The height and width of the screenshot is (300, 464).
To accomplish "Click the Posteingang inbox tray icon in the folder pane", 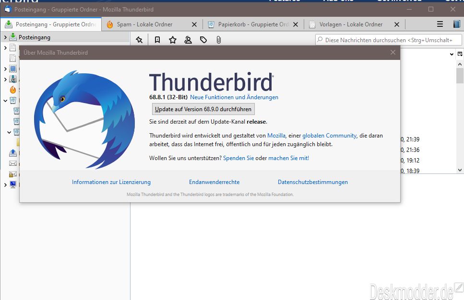I will pyautogui.click(x=13, y=37).
